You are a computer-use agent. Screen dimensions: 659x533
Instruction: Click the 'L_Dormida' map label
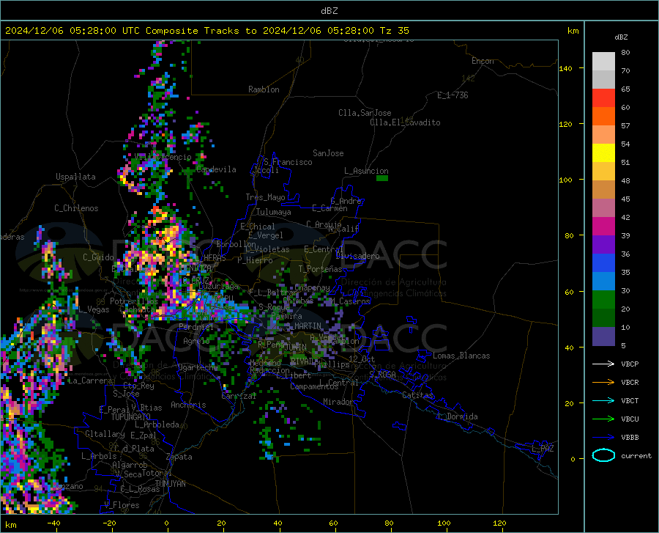pos(457,416)
